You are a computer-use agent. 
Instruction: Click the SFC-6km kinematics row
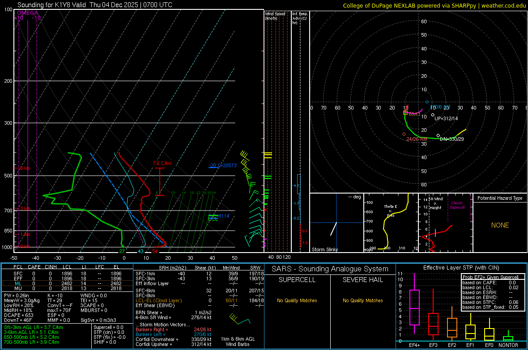click(200, 291)
